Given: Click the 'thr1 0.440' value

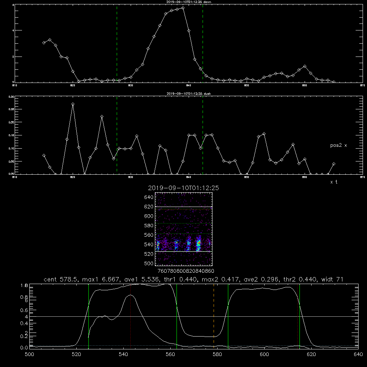Looking at the screenshot, I should [x=180, y=279].
